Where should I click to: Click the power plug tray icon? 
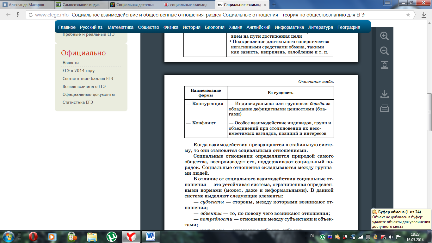coord(345,236)
